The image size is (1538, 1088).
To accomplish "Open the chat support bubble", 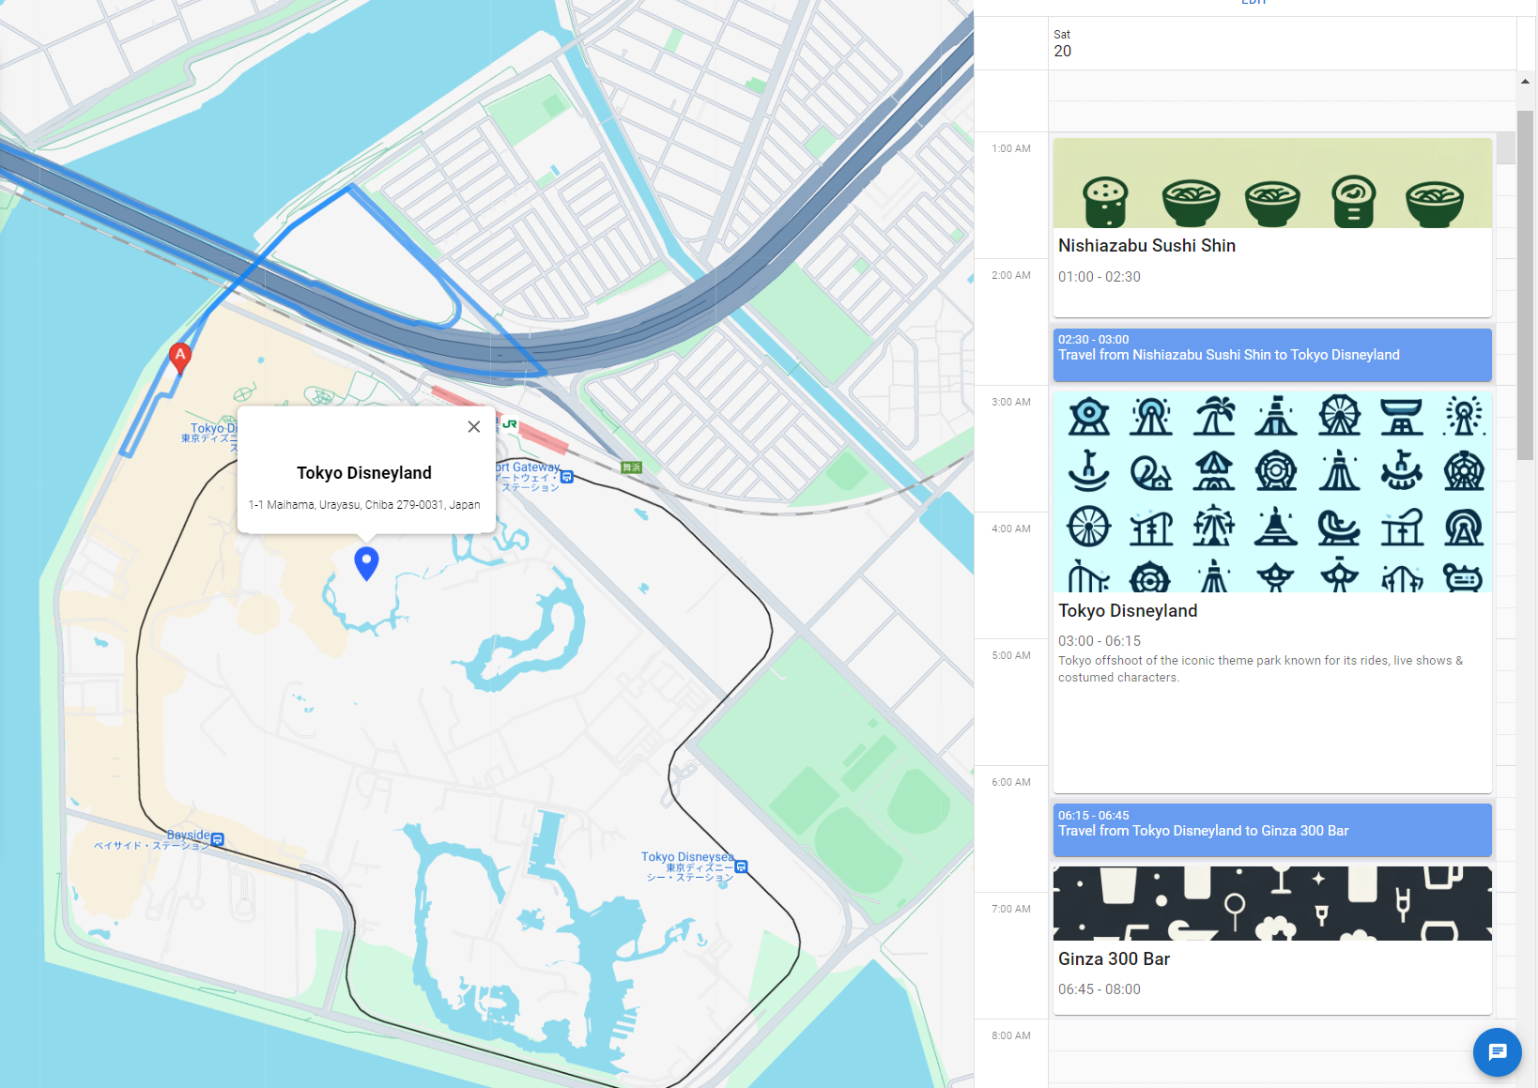I will 1497,1051.
